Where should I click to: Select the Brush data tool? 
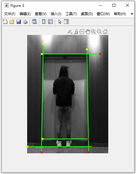tap(76, 32)
